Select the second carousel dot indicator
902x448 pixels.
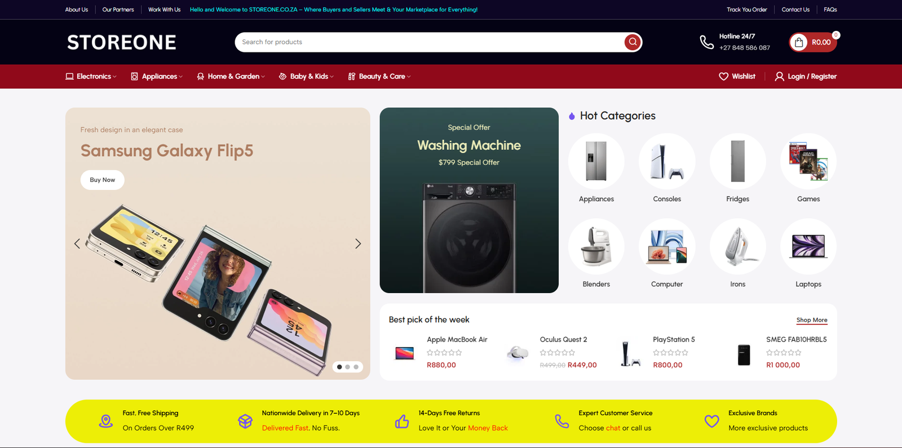348,367
